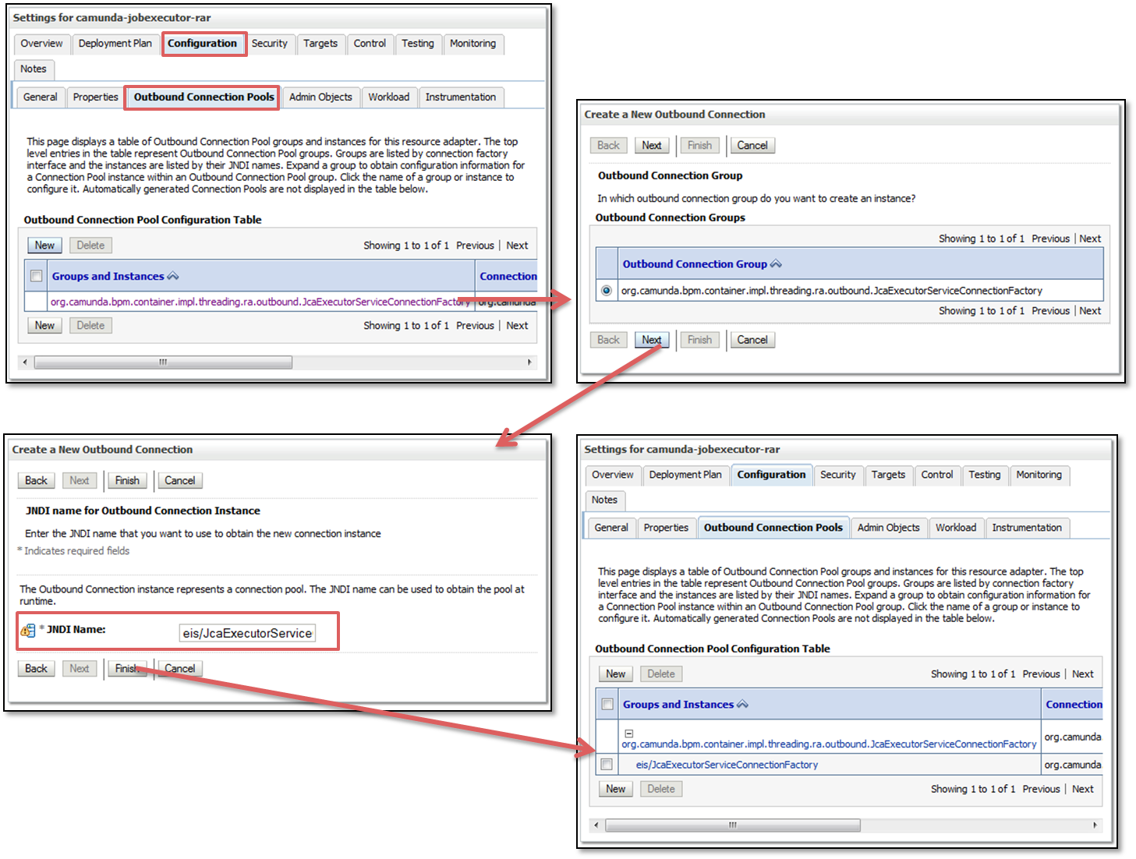Viewport: 1136px width, 859px height.
Task: Select Targets tab in lower Settings panel
Action: tap(888, 475)
